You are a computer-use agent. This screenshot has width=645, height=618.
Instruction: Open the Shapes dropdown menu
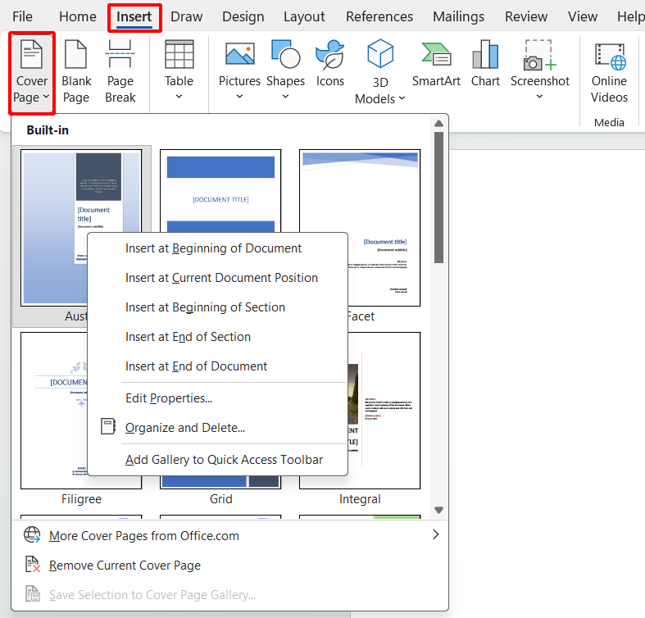click(x=285, y=97)
